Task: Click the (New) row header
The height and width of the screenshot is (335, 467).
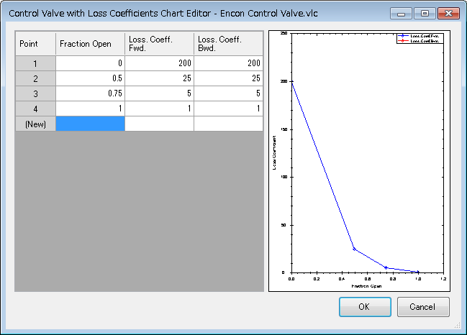Action: (x=35, y=124)
